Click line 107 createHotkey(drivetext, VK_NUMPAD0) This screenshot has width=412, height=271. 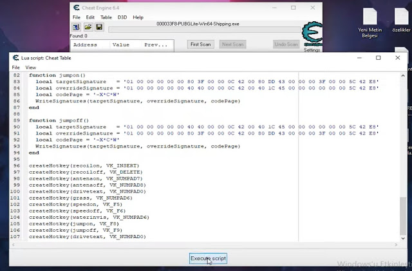point(88,237)
